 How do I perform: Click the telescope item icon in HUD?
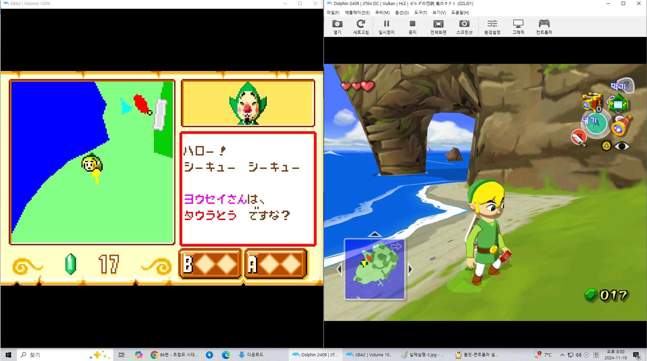(621, 126)
